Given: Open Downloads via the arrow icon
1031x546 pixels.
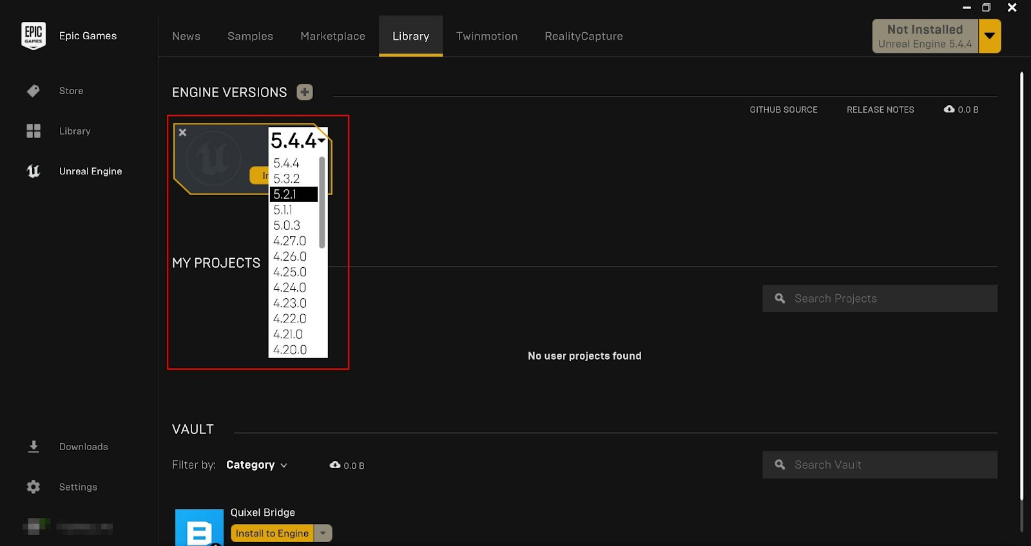Looking at the screenshot, I should [34, 447].
